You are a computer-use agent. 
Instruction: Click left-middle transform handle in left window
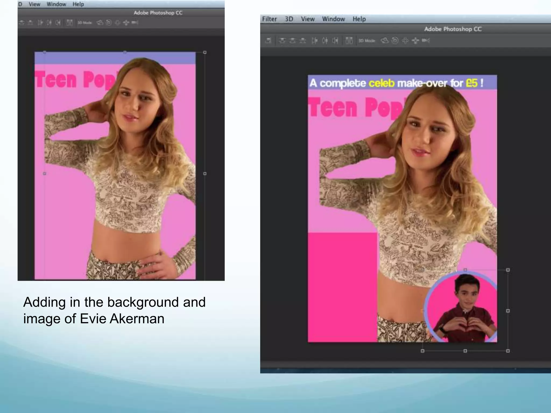click(x=45, y=174)
